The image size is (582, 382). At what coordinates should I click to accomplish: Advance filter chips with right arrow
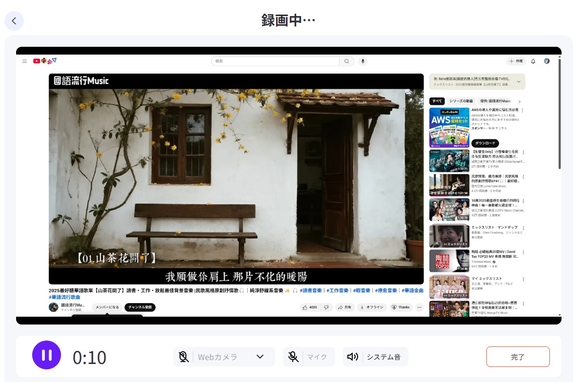click(x=520, y=101)
